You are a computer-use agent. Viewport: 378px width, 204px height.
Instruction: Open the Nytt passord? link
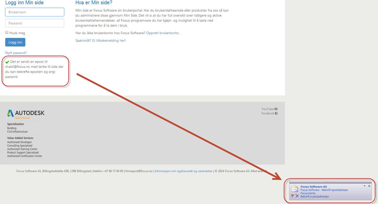tap(16, 53)
